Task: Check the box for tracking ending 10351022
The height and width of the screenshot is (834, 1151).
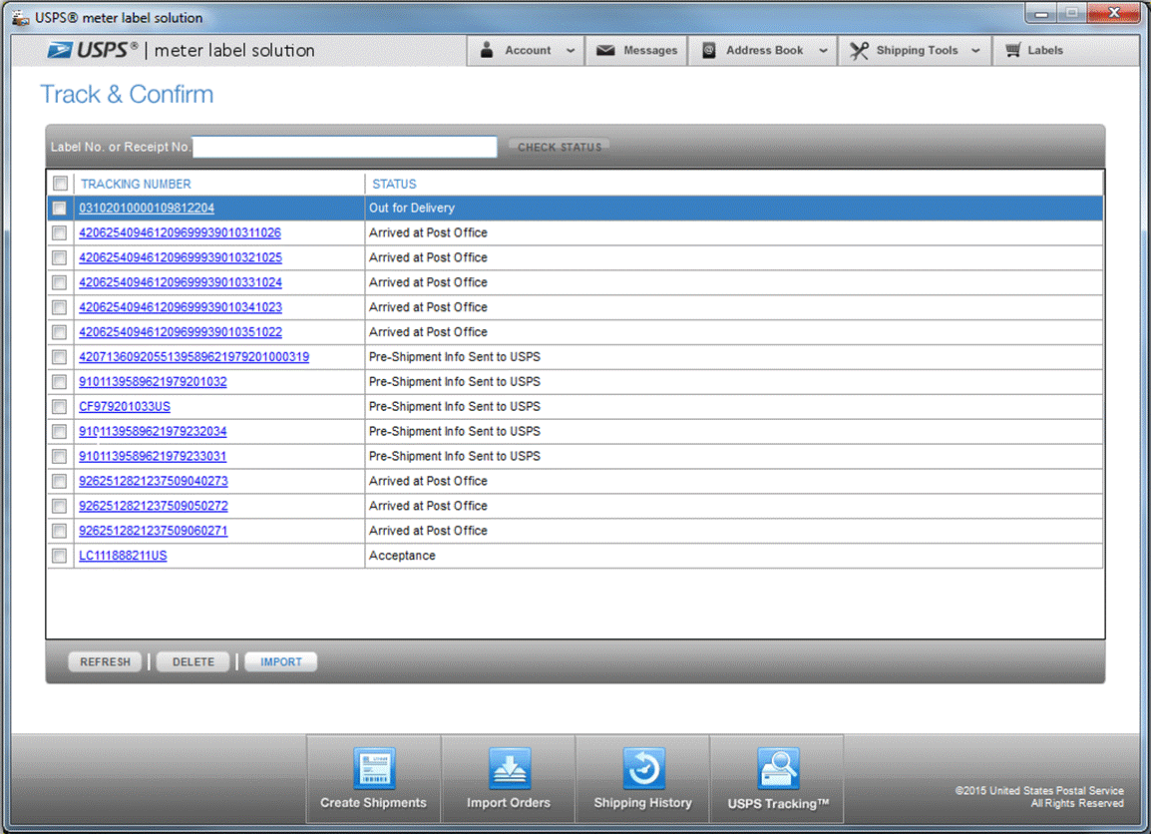Action: pyautogui.click(x=60, y=332)
